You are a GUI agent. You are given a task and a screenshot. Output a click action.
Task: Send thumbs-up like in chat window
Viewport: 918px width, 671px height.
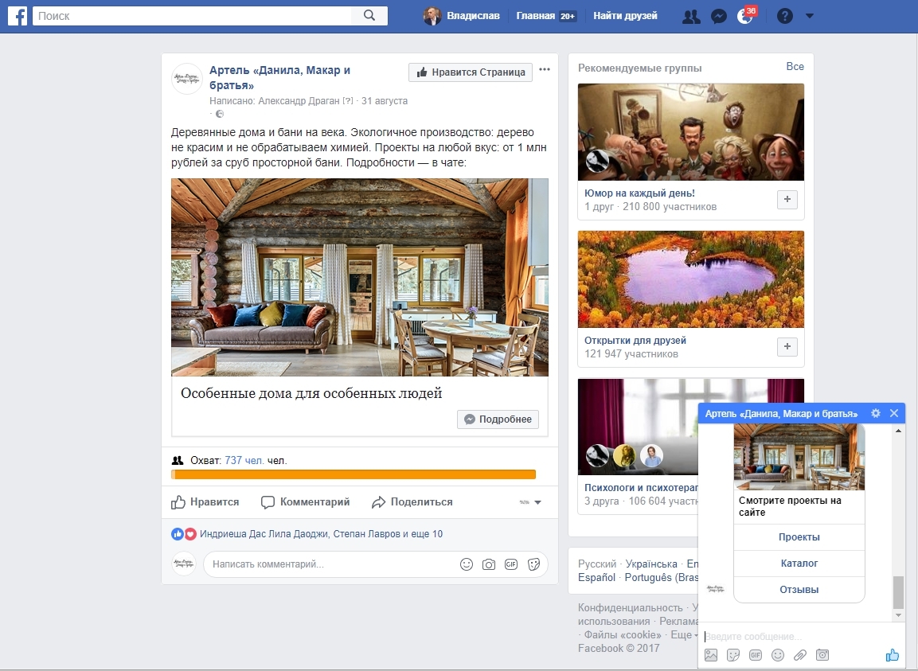893,655
